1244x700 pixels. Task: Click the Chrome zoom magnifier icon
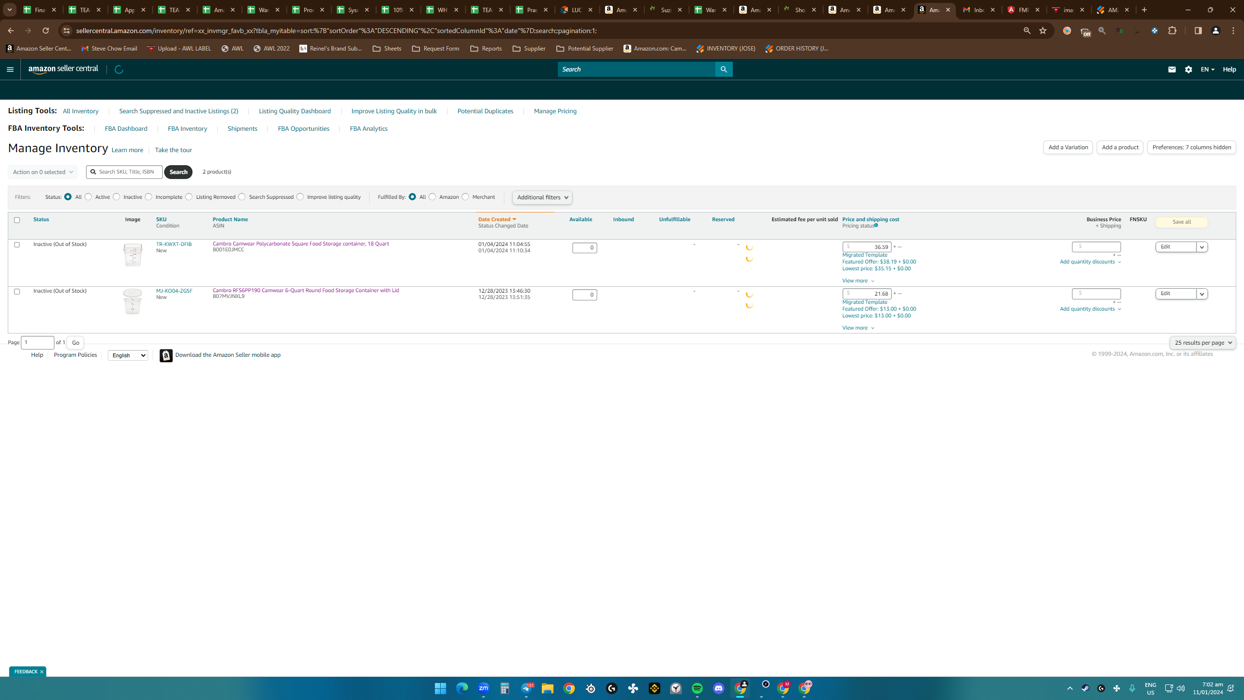(1027, 31)
